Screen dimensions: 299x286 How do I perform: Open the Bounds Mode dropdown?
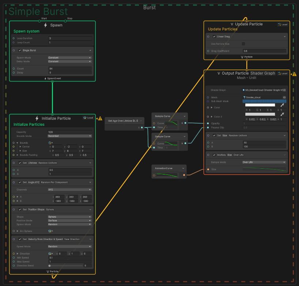(69, 136)
